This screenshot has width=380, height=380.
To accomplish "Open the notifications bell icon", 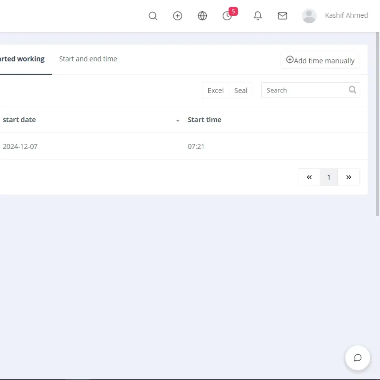I will click(x=258, y=16).
